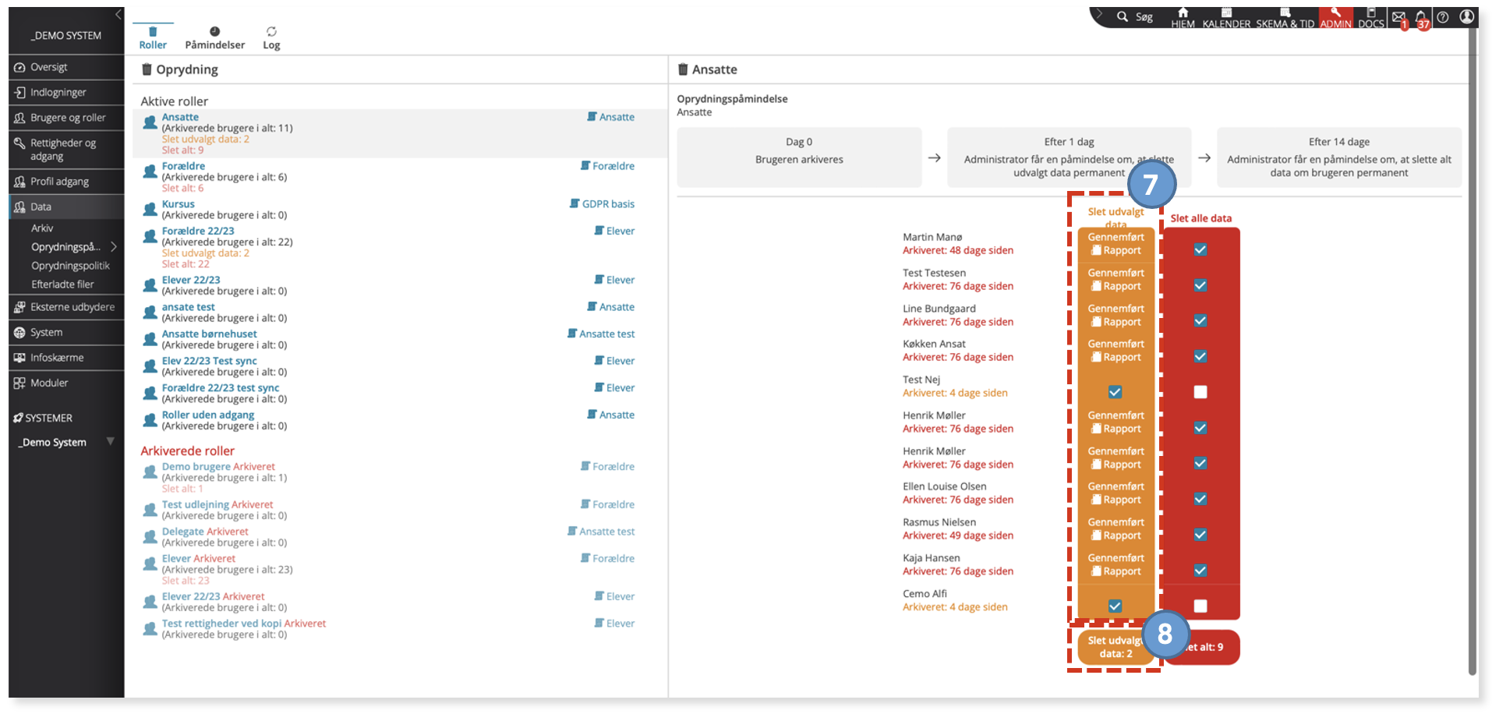Check Slet alle data box for Cemo Alfi
This screenshot has height=714, width=1492.
tap(1200, 606)
